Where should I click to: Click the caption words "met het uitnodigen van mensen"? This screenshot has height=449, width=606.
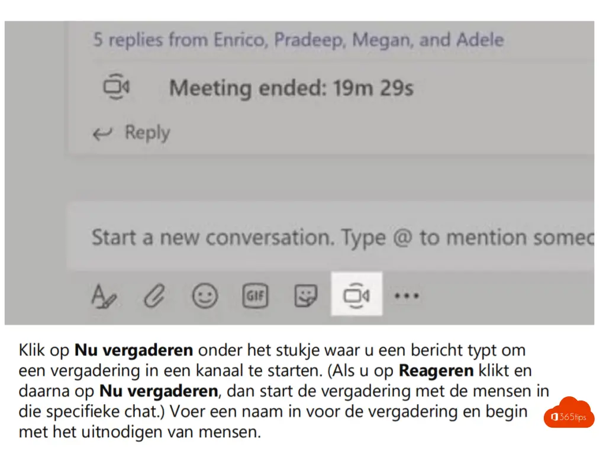pos(140,432)
